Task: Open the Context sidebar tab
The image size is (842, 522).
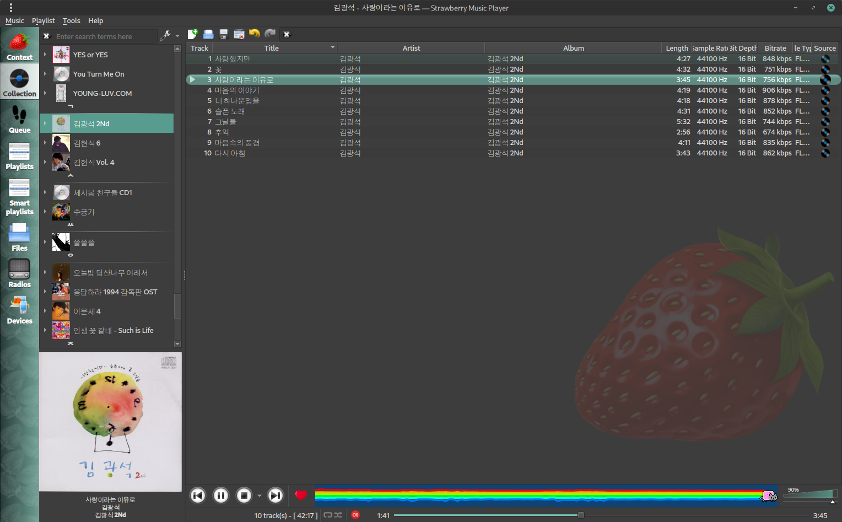Action: tap(19, 46)
